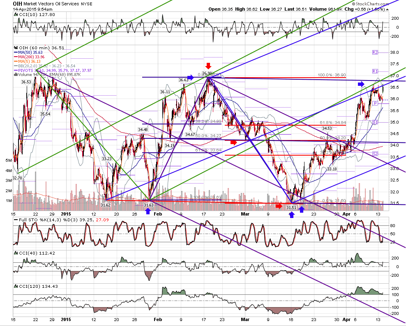Click the bar-chart icon beside Volume legend
The width and height of the screenshot is (406, 326).
(x=15, y=75)
